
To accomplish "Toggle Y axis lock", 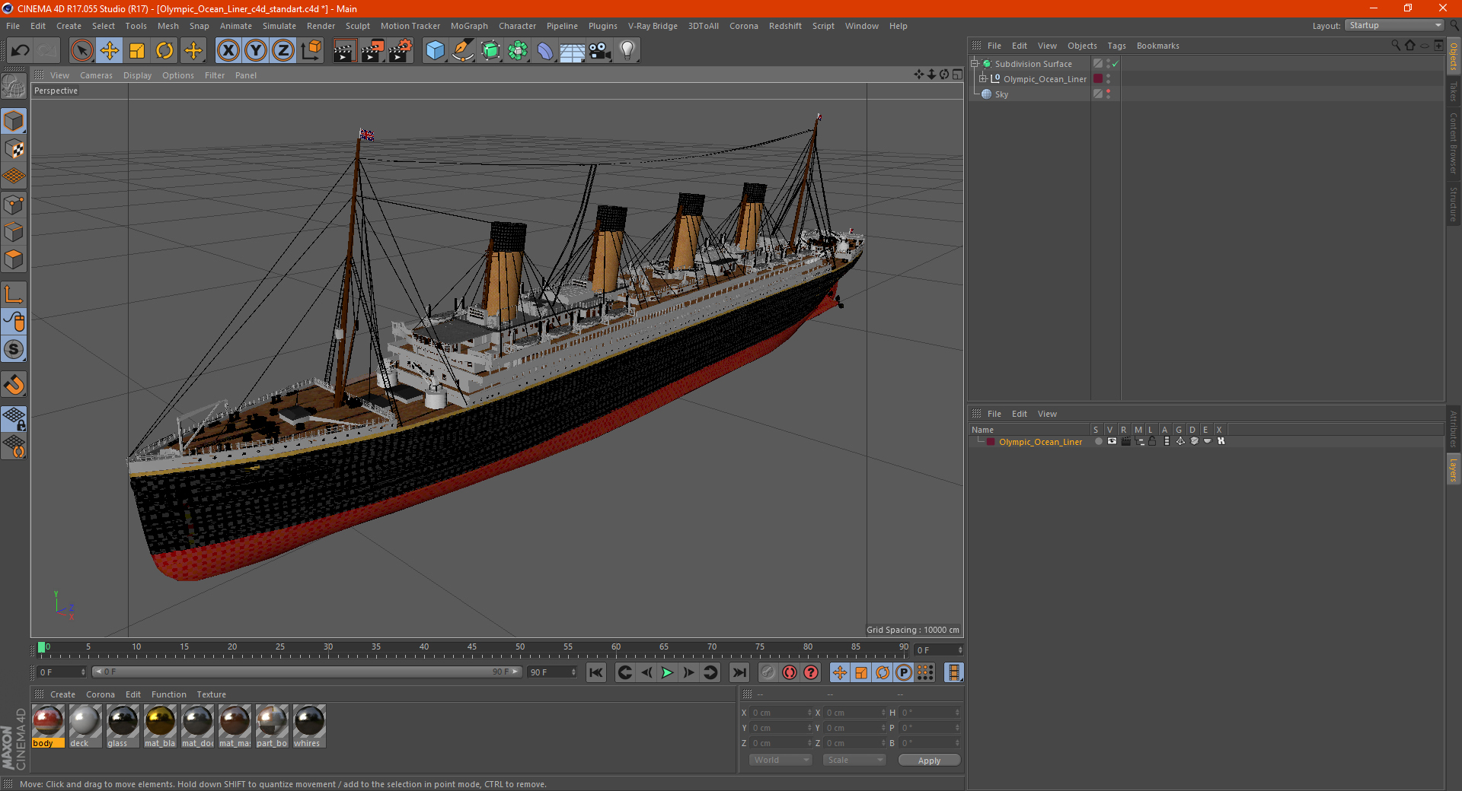I will coord(256,51).
